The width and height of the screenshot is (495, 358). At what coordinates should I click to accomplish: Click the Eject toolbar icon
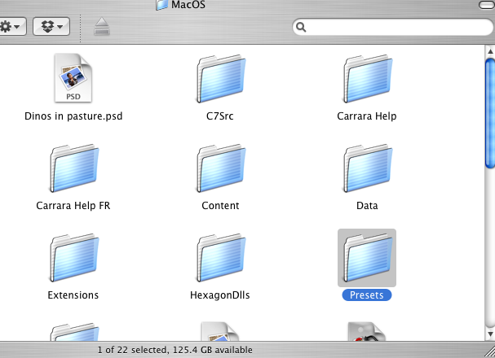tap(102, 26)
